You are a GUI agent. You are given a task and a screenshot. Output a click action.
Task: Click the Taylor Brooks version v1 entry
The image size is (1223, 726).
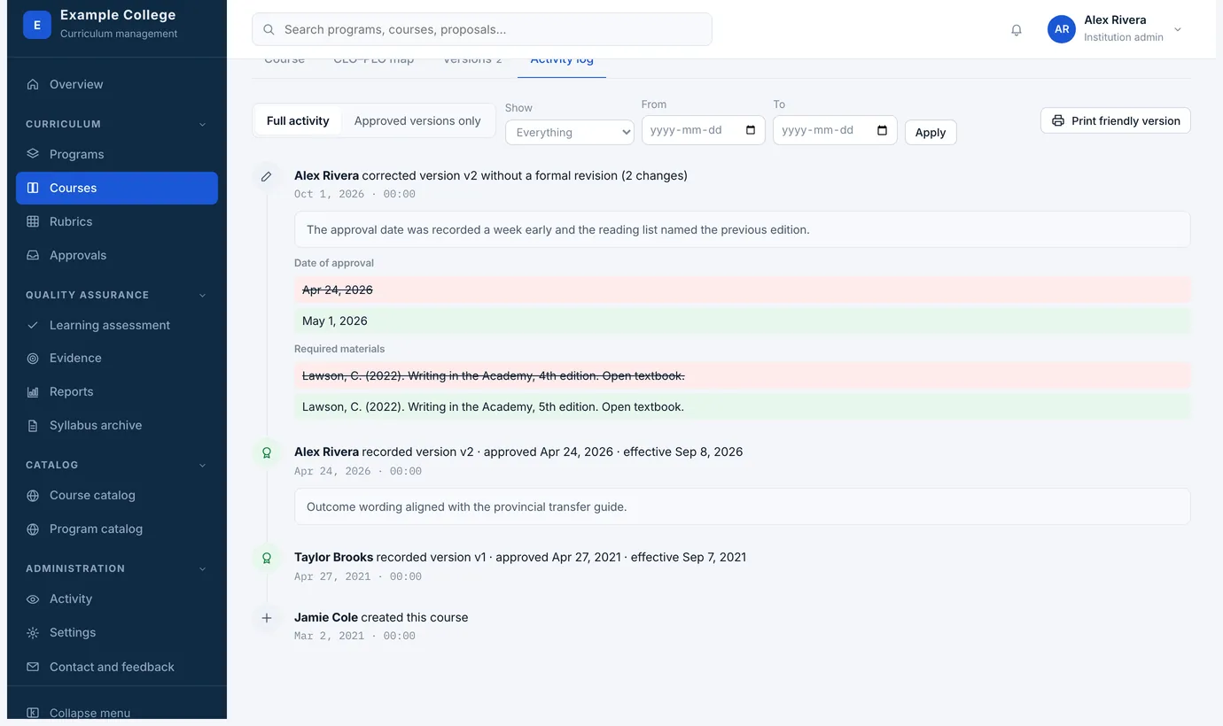coord(520,558)
